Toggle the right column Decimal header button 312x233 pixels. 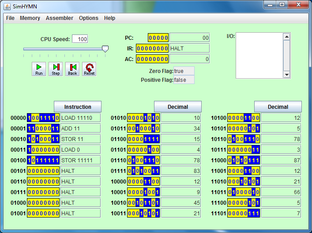tap(278, 107)
